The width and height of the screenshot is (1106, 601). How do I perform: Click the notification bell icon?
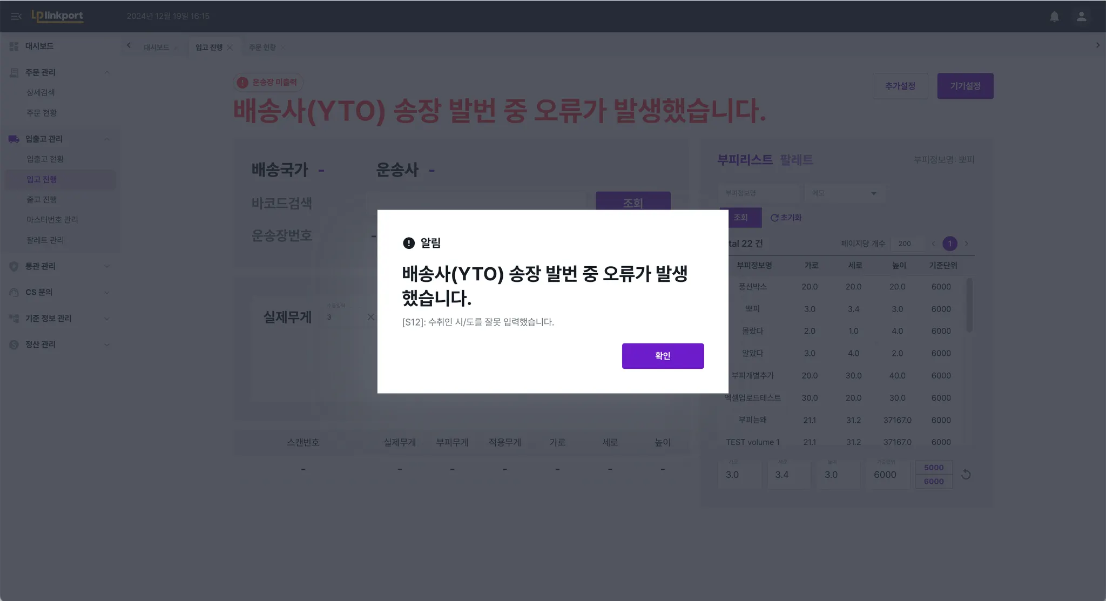(x=1054, y=17)
